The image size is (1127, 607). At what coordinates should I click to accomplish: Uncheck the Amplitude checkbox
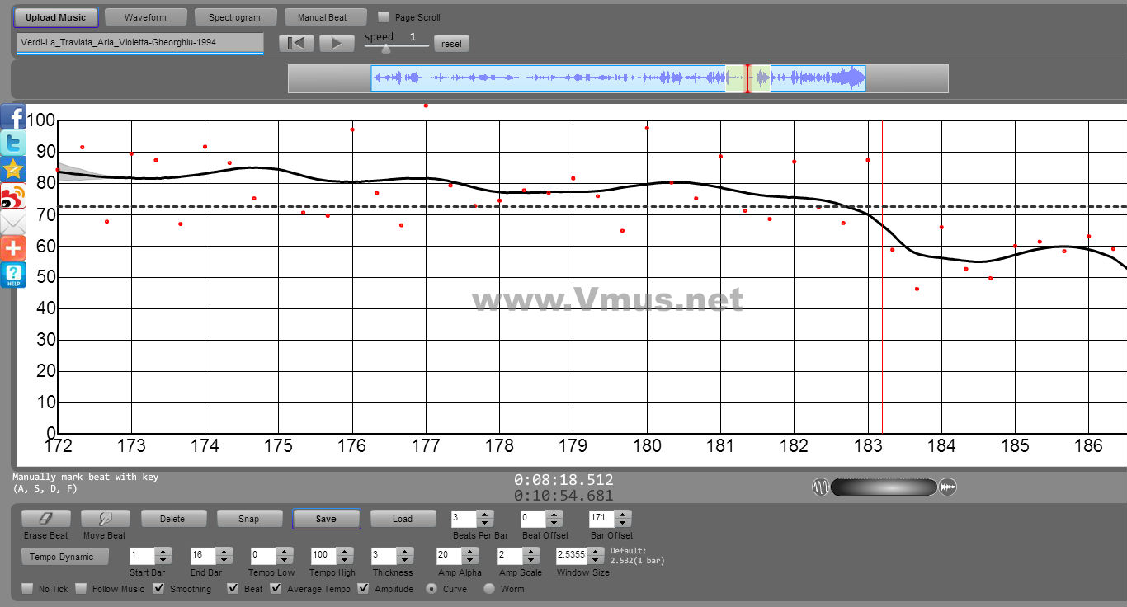tap(364, 589)
